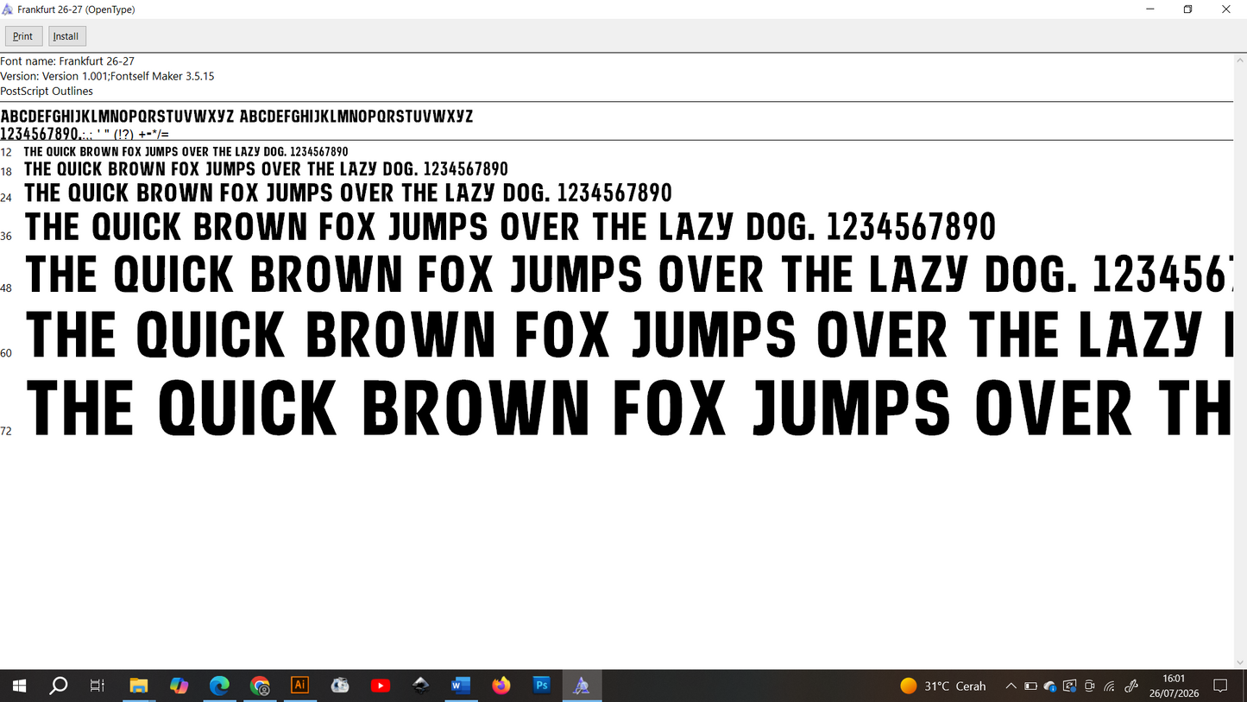Click 'Font name: Frankfurt 26-27' text
The width and height of the screenshot is (1247, 702).
[67, 61]
